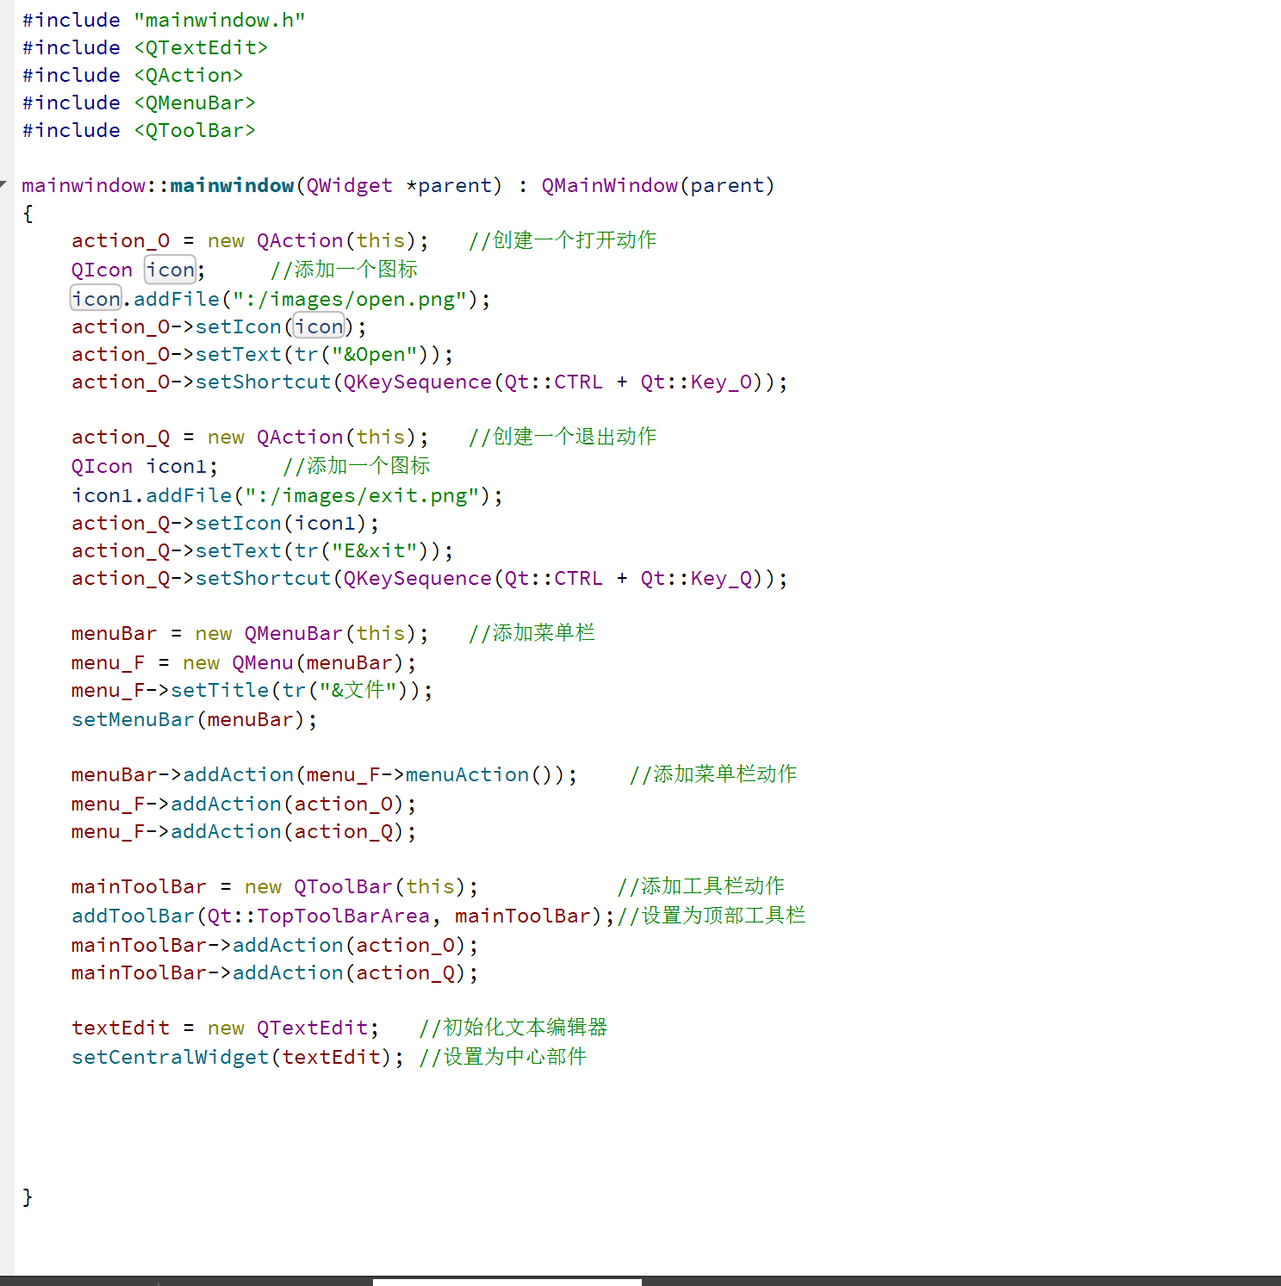
Task: Click the line action_O = new QAction(this)
Action: 250,240
